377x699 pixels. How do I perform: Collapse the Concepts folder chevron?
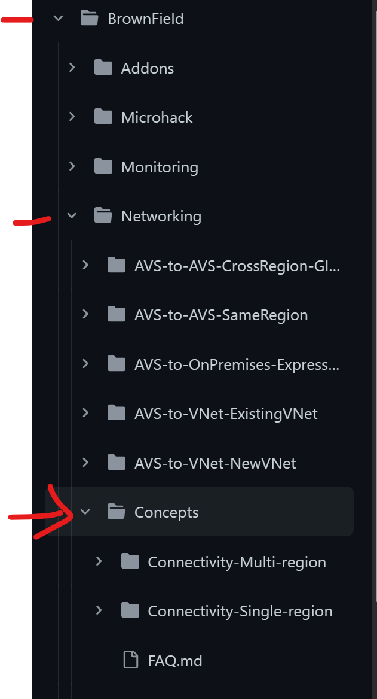85,512
